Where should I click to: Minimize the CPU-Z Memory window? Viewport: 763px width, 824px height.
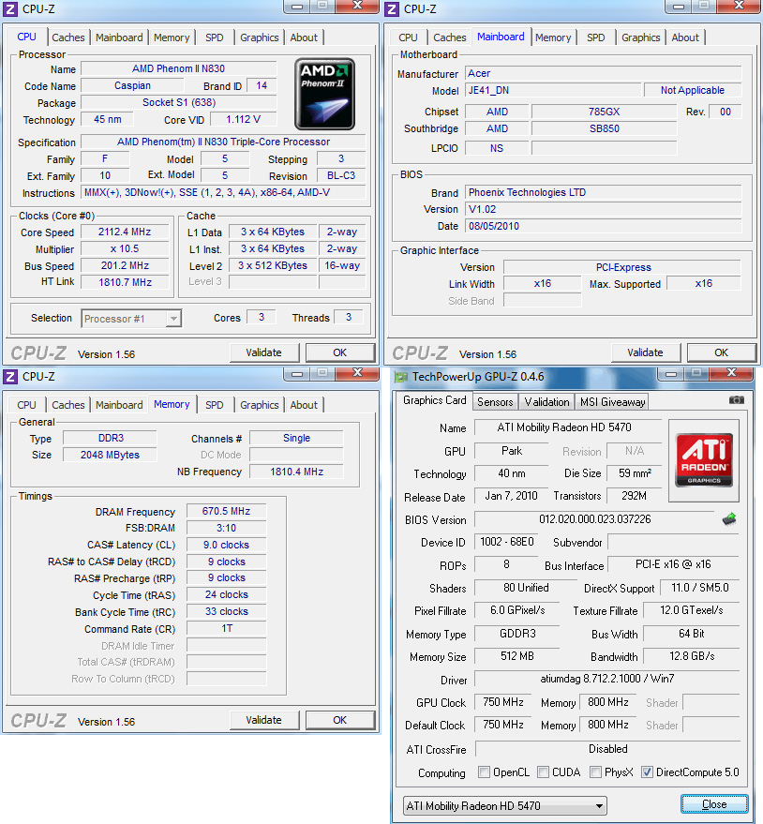tap(297, 374)
